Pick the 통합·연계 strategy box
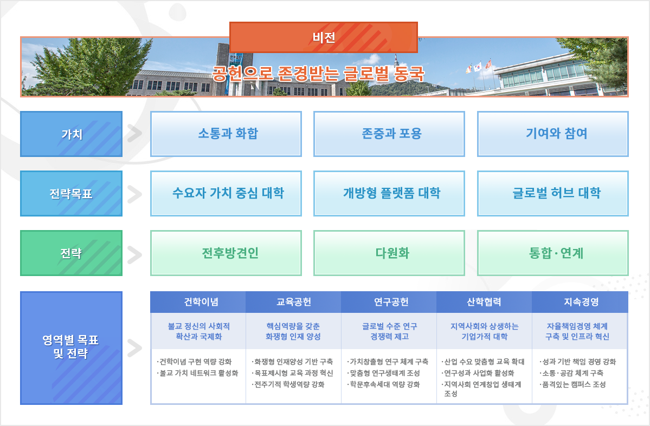This screenshot has width=650, height=426. click(553, 253)
